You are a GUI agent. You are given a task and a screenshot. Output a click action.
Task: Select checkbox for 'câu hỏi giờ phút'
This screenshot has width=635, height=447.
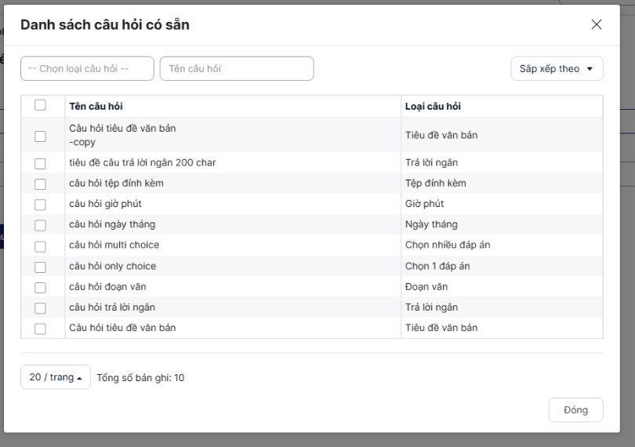click(40, 205)
